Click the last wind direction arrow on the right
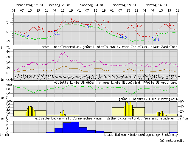 (x=175, y=77)
